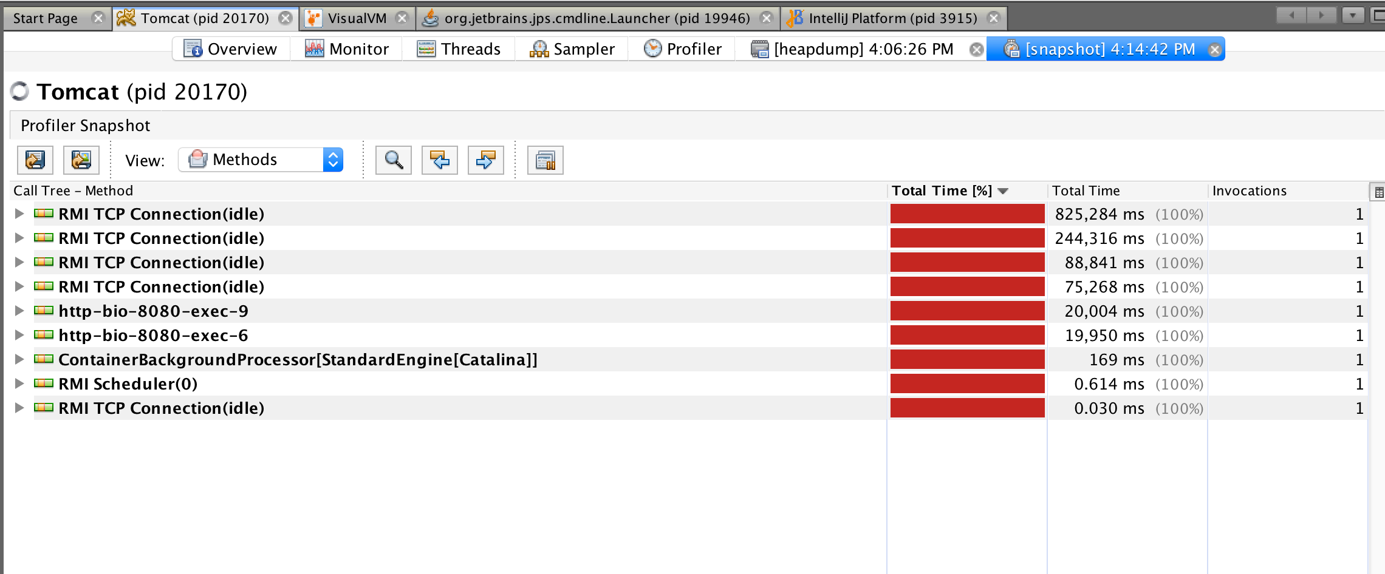Switch to the Overview tab

pyautogui.click(x=231, y=49)
